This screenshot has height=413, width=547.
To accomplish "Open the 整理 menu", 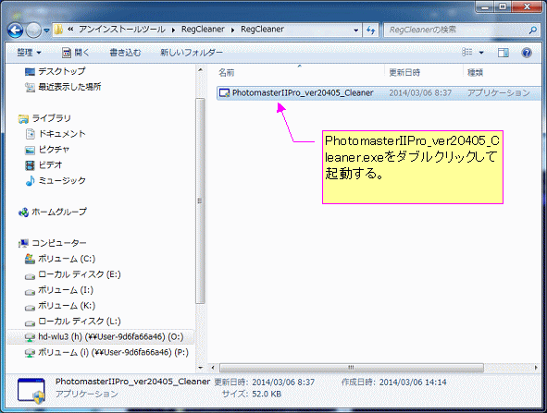I will click(30, 53).
